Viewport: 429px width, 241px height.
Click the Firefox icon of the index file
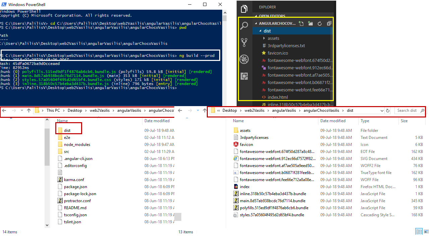[236, 187]
